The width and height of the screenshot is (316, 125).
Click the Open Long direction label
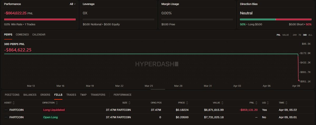50,117
